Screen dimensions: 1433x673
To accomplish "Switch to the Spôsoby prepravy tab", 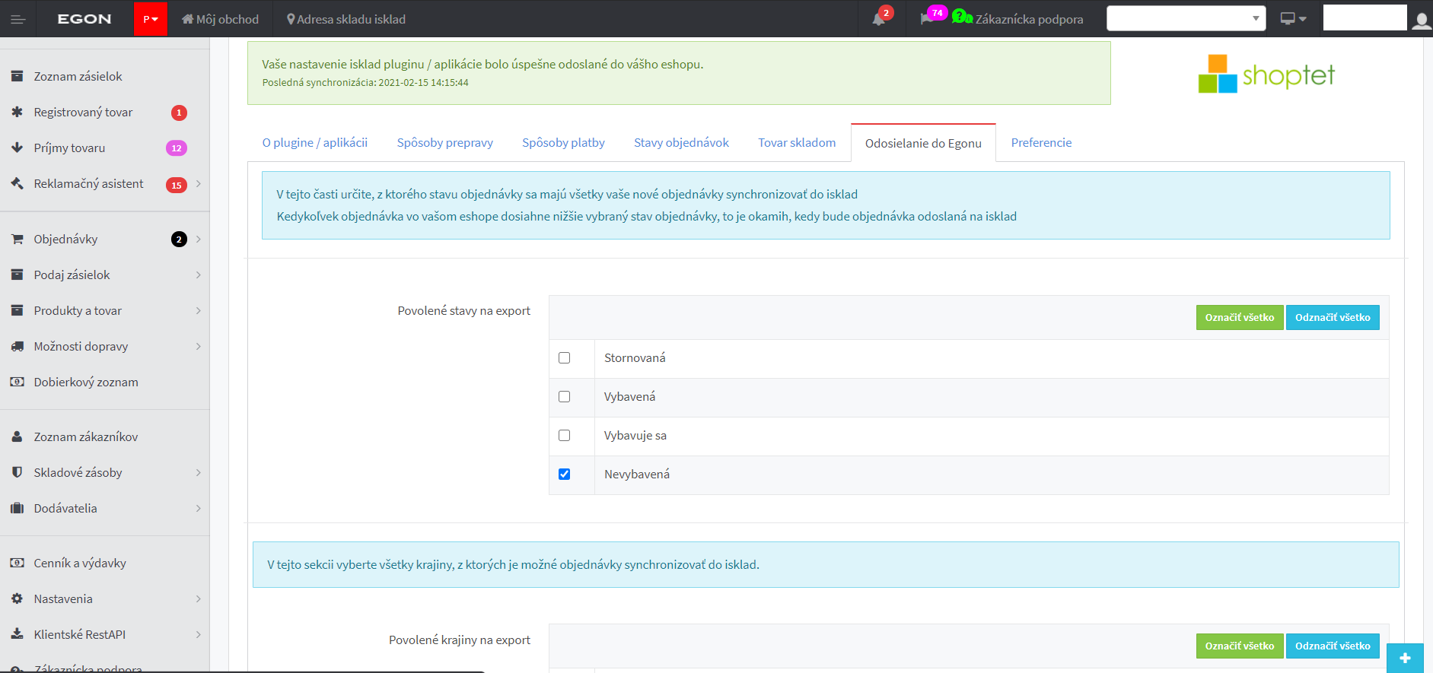I will (x=445, y=142).
